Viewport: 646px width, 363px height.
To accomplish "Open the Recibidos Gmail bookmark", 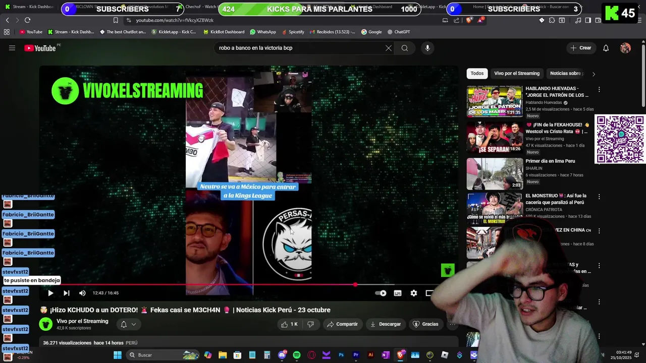I will (332, 32).
